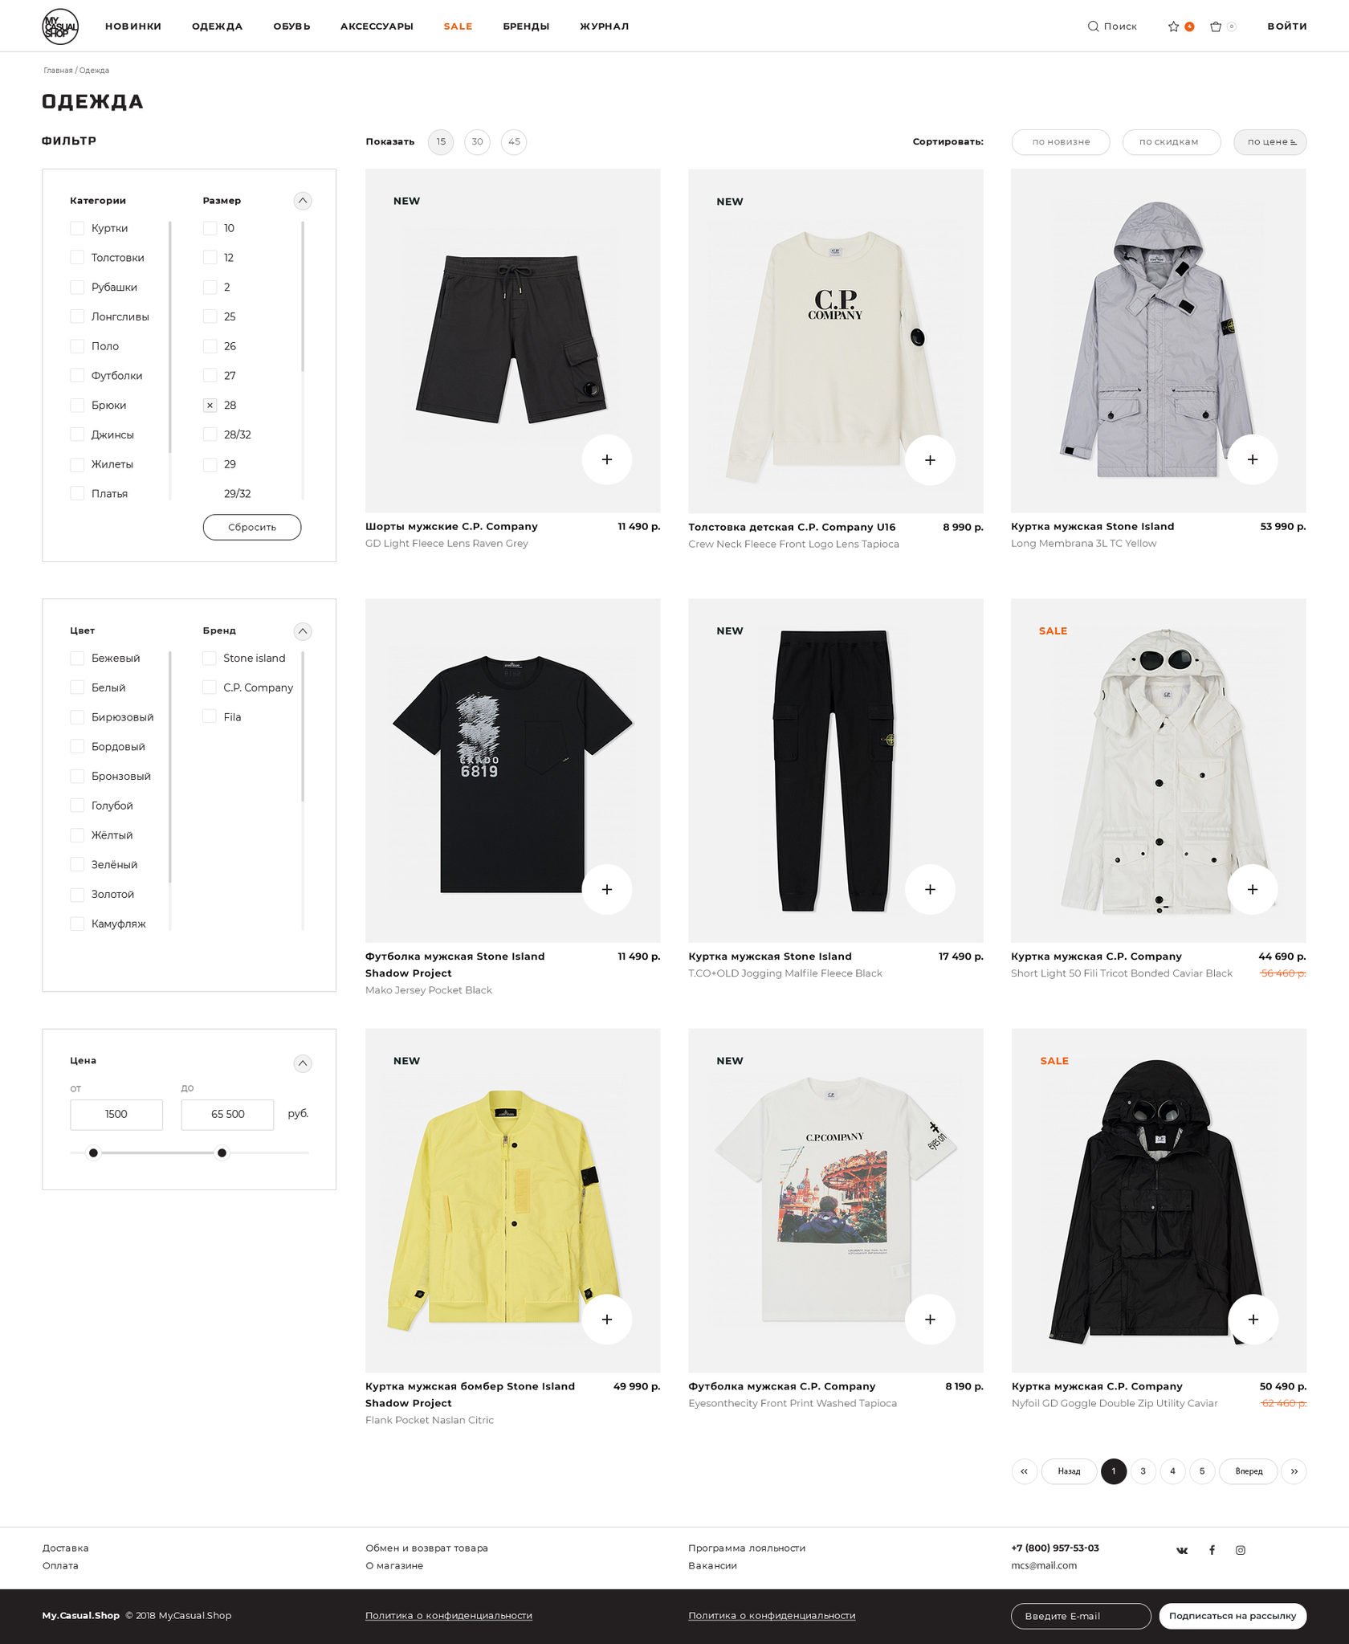Image resolution: width=1349 pixels, height=1644 pixels.
Task: Click the Сбросить reset button
Action: [252, 528]
